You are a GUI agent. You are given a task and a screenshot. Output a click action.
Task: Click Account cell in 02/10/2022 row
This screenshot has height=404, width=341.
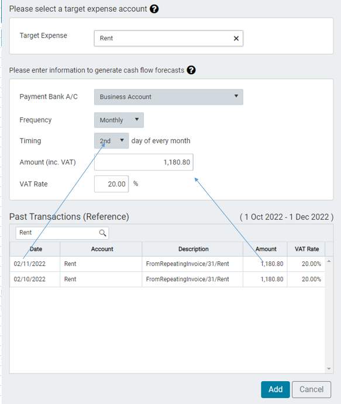[101, 279]
